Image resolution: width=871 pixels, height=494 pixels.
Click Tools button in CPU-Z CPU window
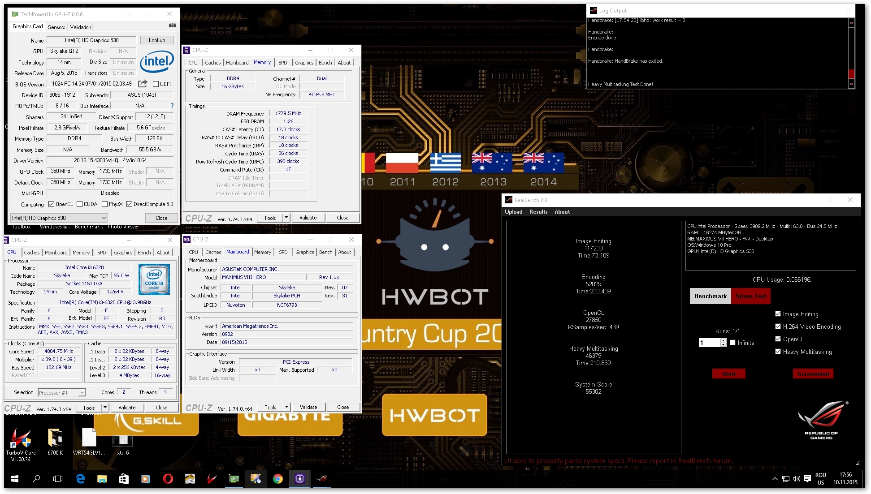pyautogui.click(x=89, y=408)
